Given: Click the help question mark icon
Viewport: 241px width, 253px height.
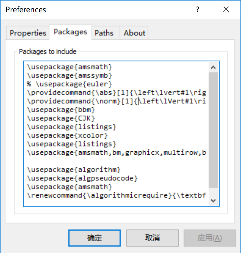Looking at the screenshot, I should pos(198,9).
